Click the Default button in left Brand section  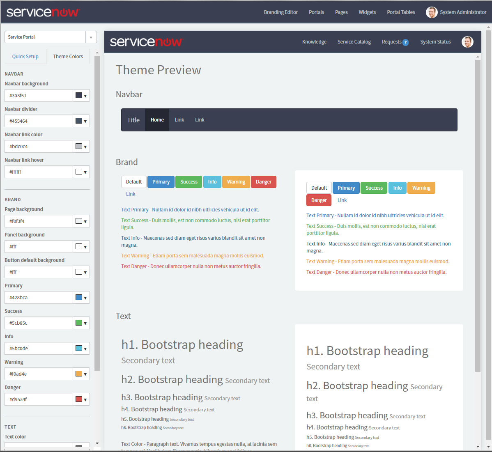point(133,182)
